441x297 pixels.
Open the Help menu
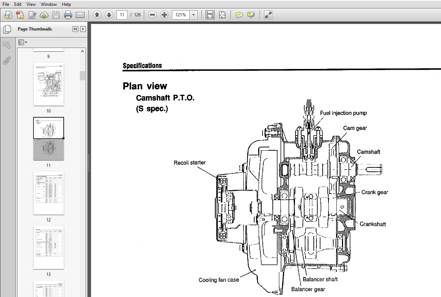66,4
